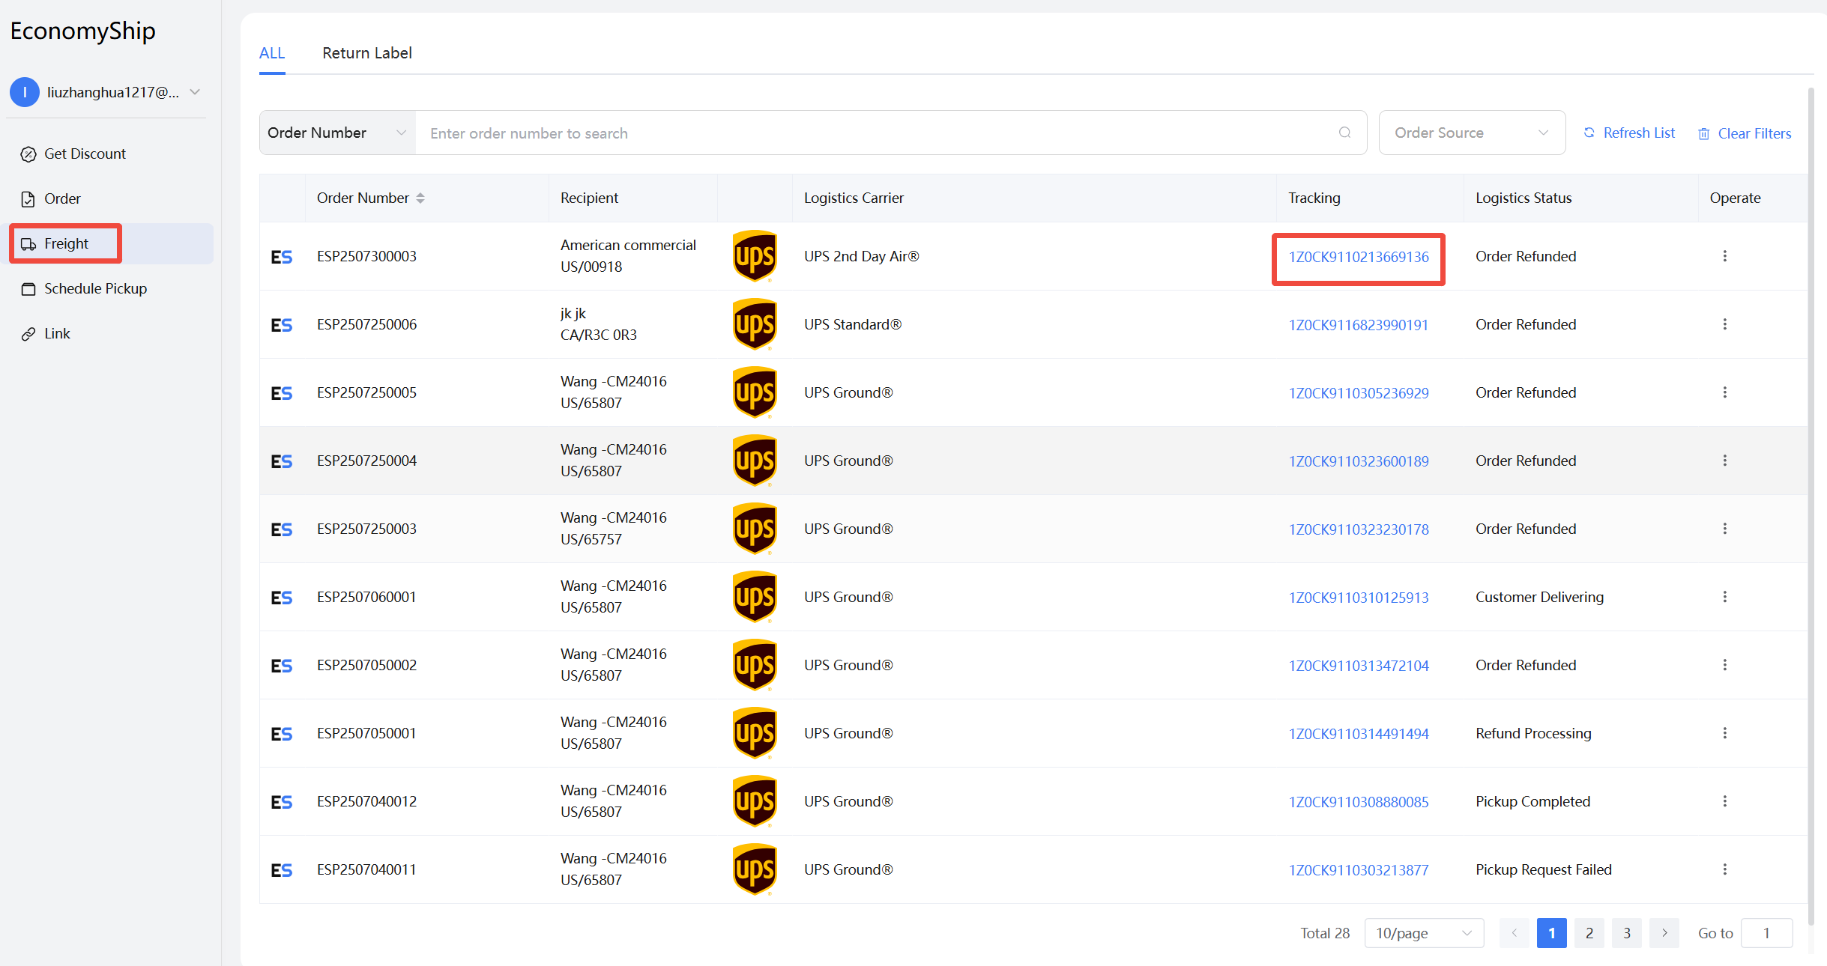
Task: Open the Order sidebar menu item
Action: click(62, 199)
